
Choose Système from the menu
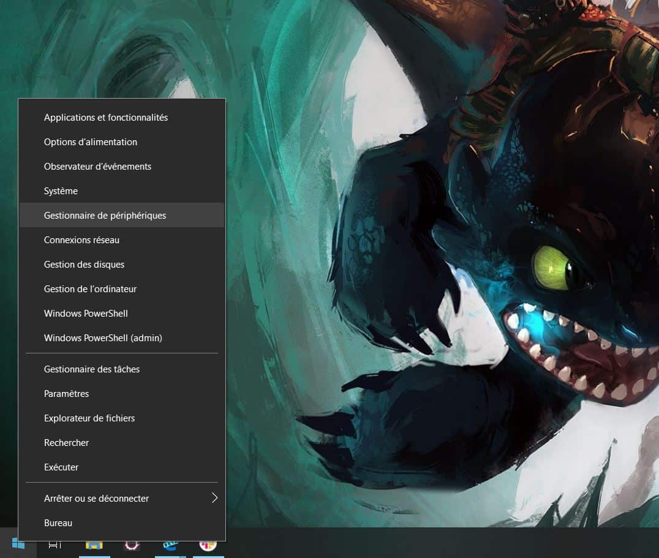pyautogui.click(x=61, y=191)
